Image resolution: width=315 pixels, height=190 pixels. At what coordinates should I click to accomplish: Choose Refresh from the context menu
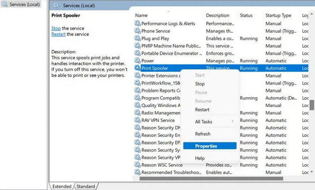point(203,134)
